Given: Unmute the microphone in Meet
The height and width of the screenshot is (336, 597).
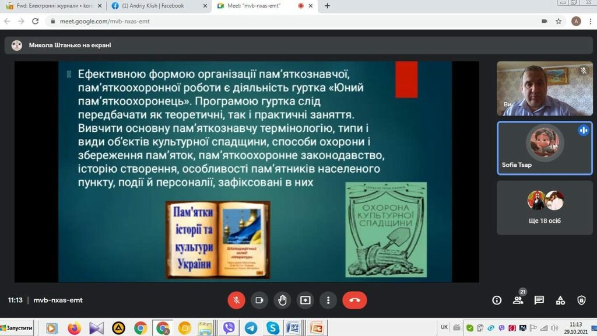Looking at the screenshot, I should pyautogui.click(x=236, y=300).
